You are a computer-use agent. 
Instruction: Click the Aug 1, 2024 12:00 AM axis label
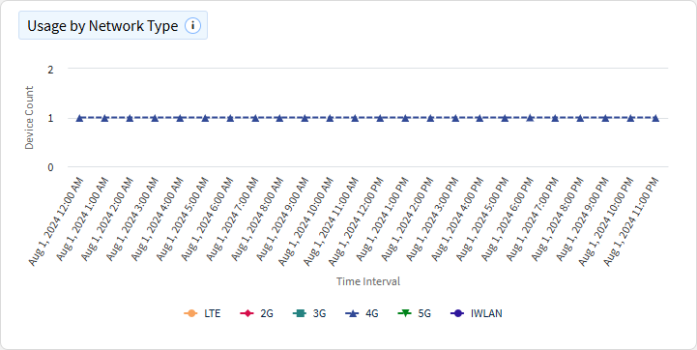click(x=55, y=221)
